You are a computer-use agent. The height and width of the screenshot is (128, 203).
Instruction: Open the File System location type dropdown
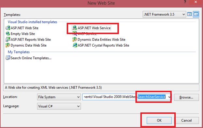tap(59, 97)
